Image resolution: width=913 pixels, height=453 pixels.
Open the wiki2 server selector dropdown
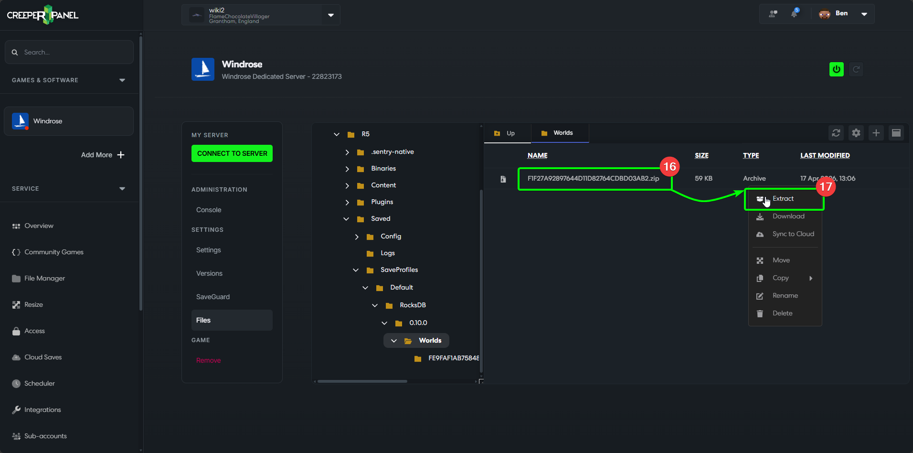(330, 15)
